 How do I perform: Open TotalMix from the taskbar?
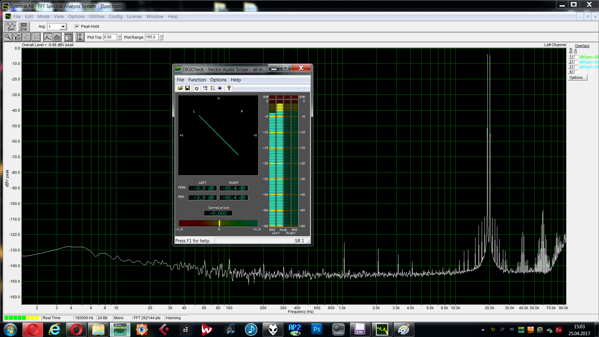[338, 330]
